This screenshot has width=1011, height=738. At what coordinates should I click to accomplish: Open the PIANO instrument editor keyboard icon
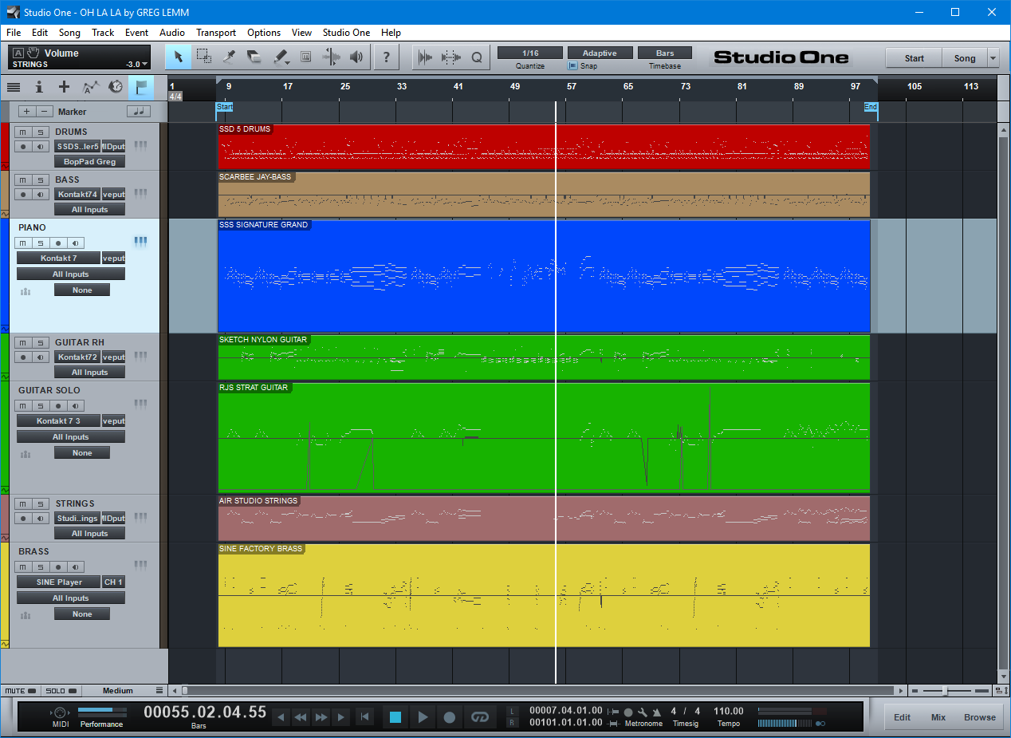pyautogui.click(x=140, y=241)
